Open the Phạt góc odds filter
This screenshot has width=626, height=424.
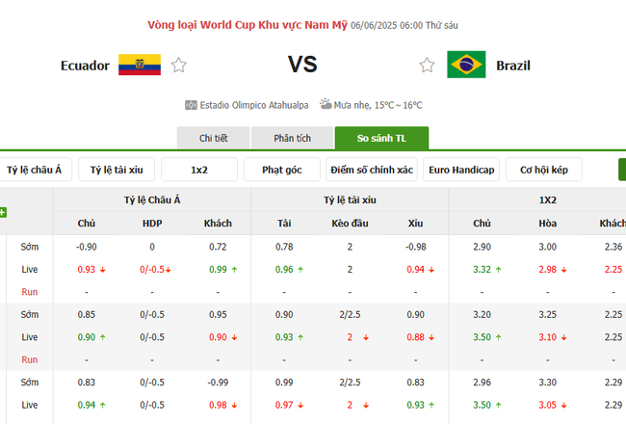(281, 170)
